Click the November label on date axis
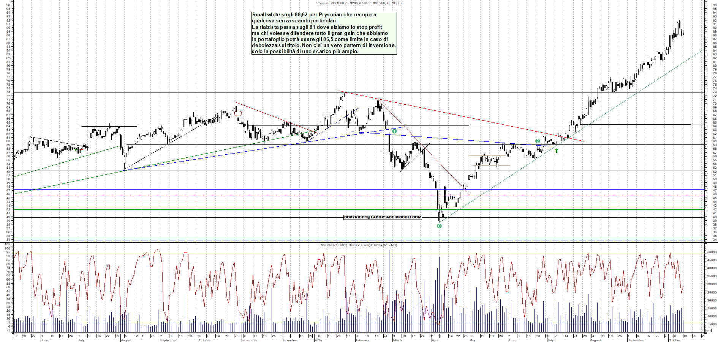The image size is (718, 342). point(250,340)
